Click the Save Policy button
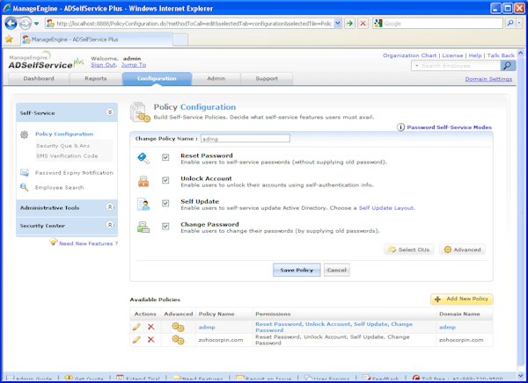This screenshot has height=383, width=528. coord(297,270)
